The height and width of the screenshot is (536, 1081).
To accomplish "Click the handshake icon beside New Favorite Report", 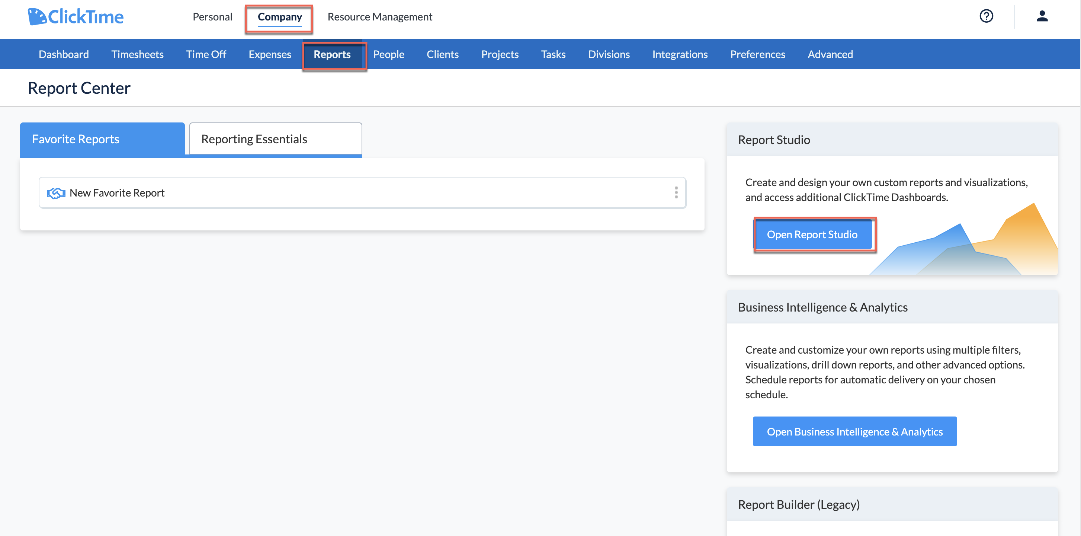I will coord(56,193).
